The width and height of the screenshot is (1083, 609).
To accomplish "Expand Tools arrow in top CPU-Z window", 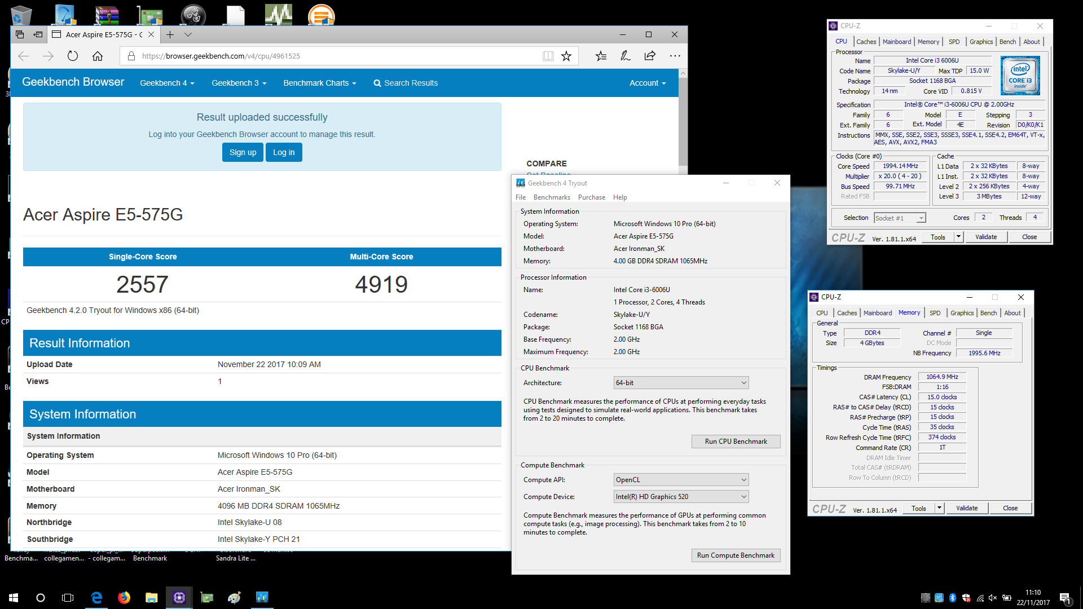I will pyautogui.click(x=958, y=237).
